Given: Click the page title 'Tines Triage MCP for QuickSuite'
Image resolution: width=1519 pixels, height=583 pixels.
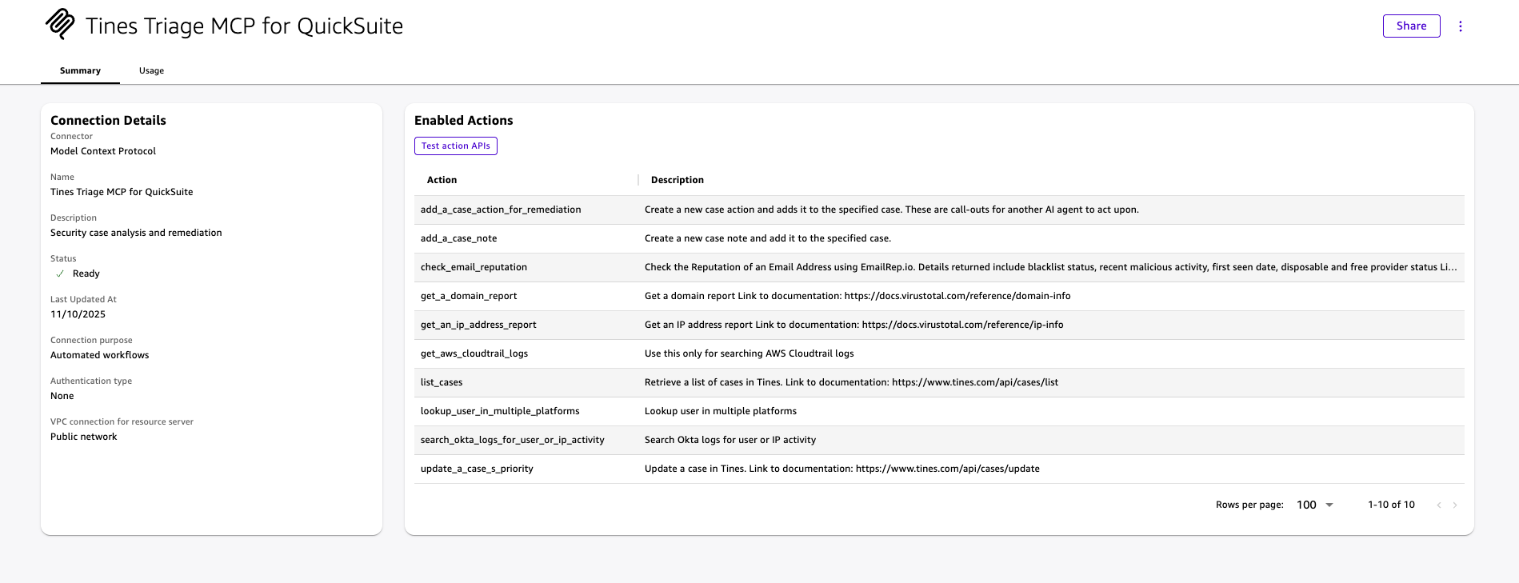Looking at the screenshot, I should click(244, 26).
